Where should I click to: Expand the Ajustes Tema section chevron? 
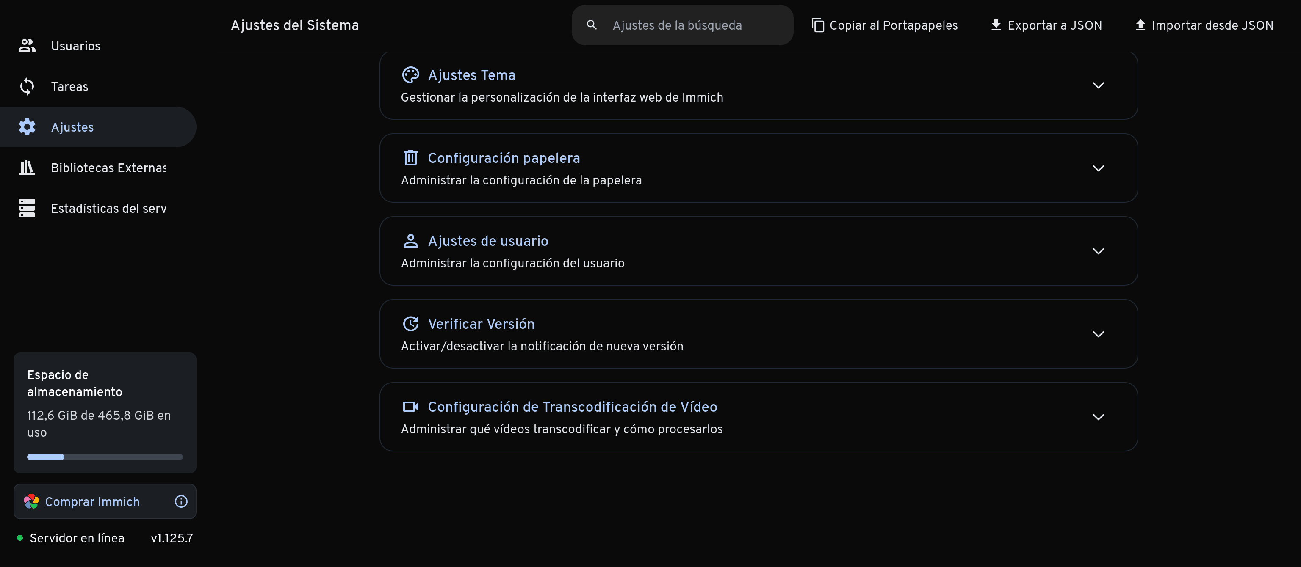point(1098,85)
